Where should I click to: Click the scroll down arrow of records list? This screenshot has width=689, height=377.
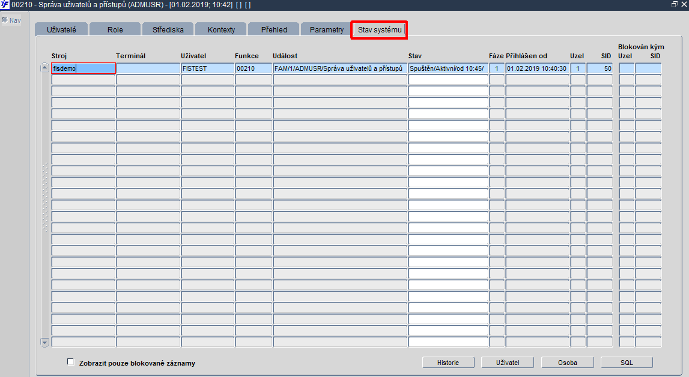(x=45, y=342)
